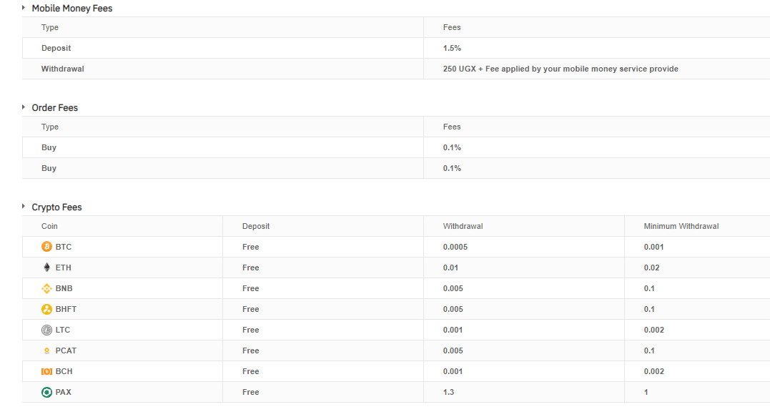
Task: Click the LTC Litecoin icon
Action: tap(46, 330)
